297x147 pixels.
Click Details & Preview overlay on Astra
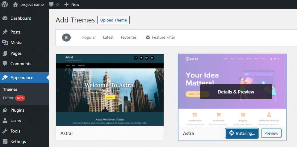tap(236, 92)
